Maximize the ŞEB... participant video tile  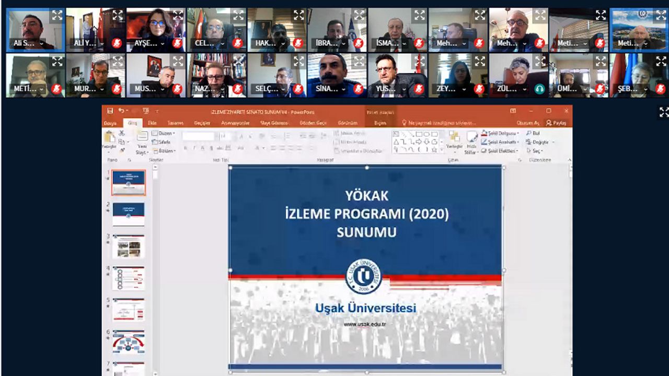(x=661, y=61)
